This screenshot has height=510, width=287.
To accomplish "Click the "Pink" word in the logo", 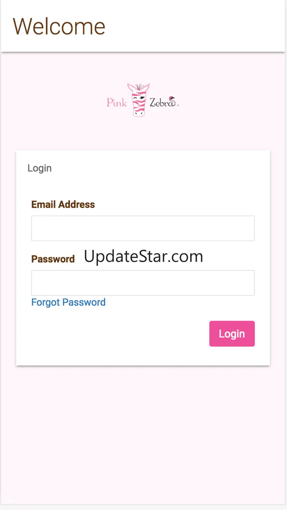I will (117, 103).
